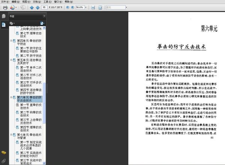Open the Attachments paperclip panel icon
The image size is (225, 165).
[x=4, y=161]
